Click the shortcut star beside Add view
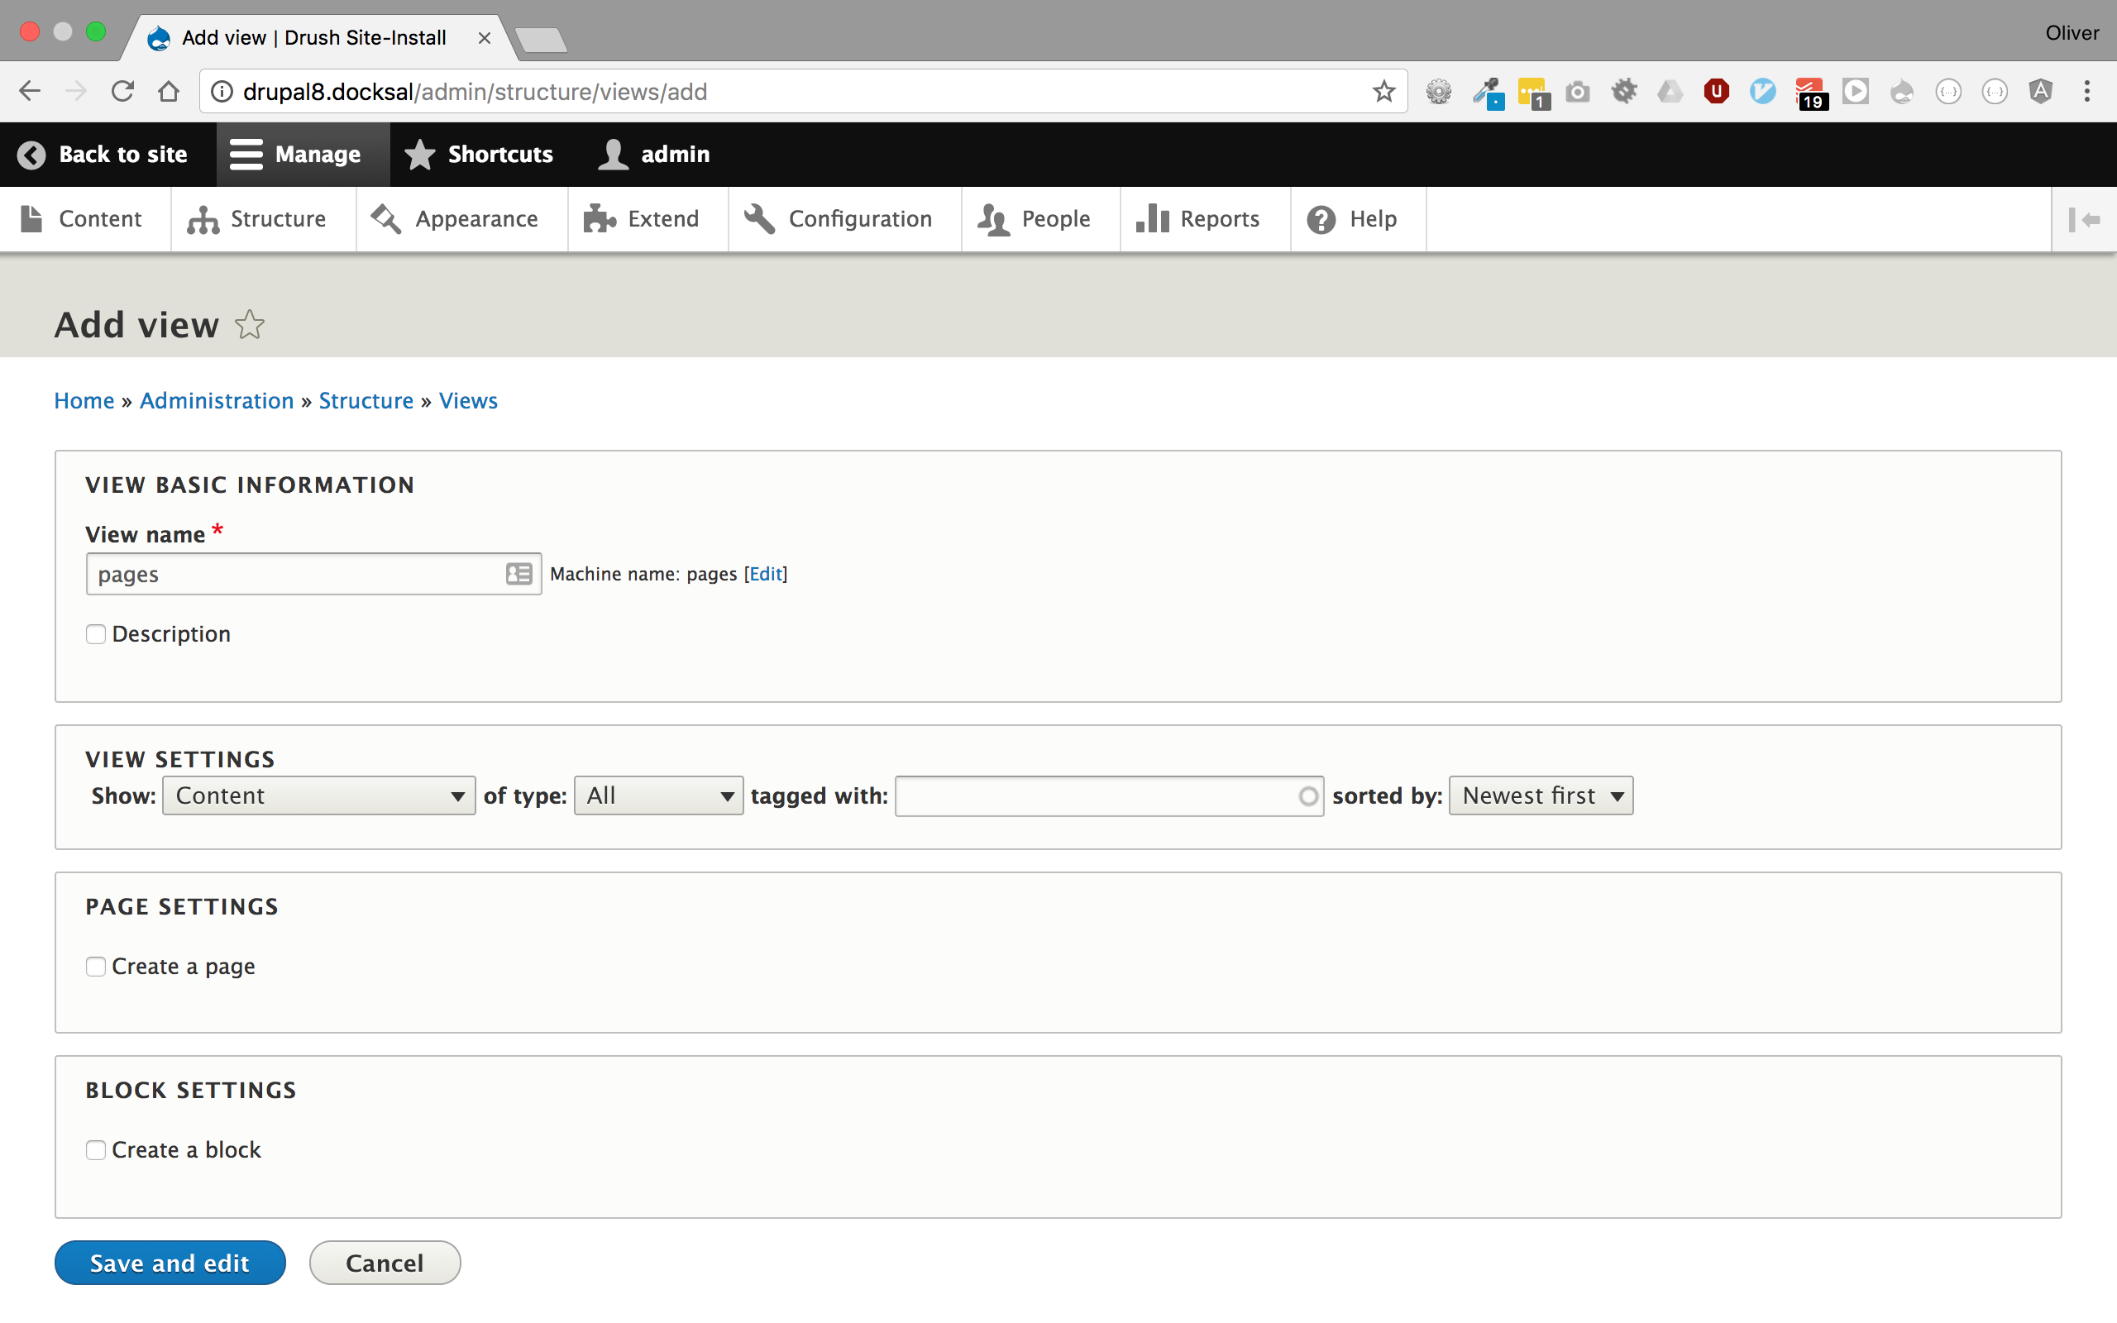Image resolution: width=2117 pixels, height=1323 pixels. tap(249, 325)
